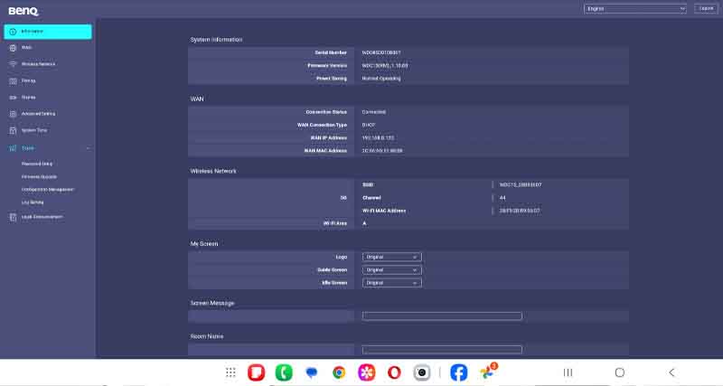
Task: Select the WAN MAC Address value
Action: 382,151
